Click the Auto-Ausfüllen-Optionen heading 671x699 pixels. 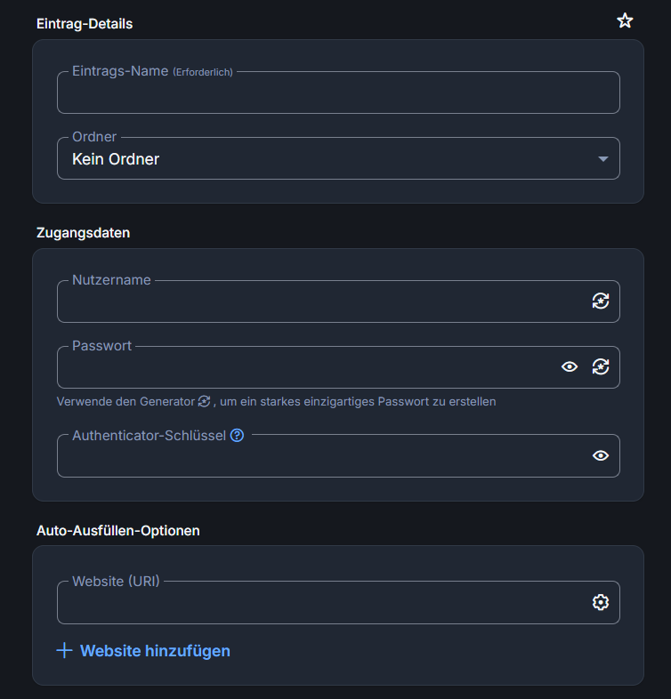click(x=117, y=531)
